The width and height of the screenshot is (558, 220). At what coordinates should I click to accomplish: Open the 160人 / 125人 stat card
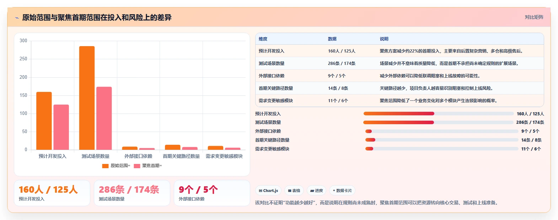click(x=52, y=193)
